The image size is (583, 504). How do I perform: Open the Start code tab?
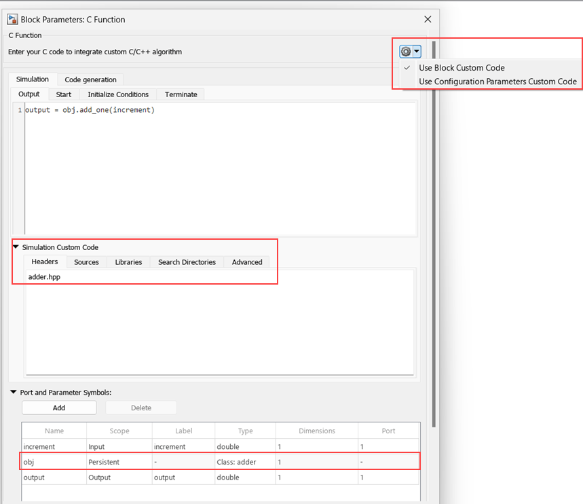pos(64,94)
